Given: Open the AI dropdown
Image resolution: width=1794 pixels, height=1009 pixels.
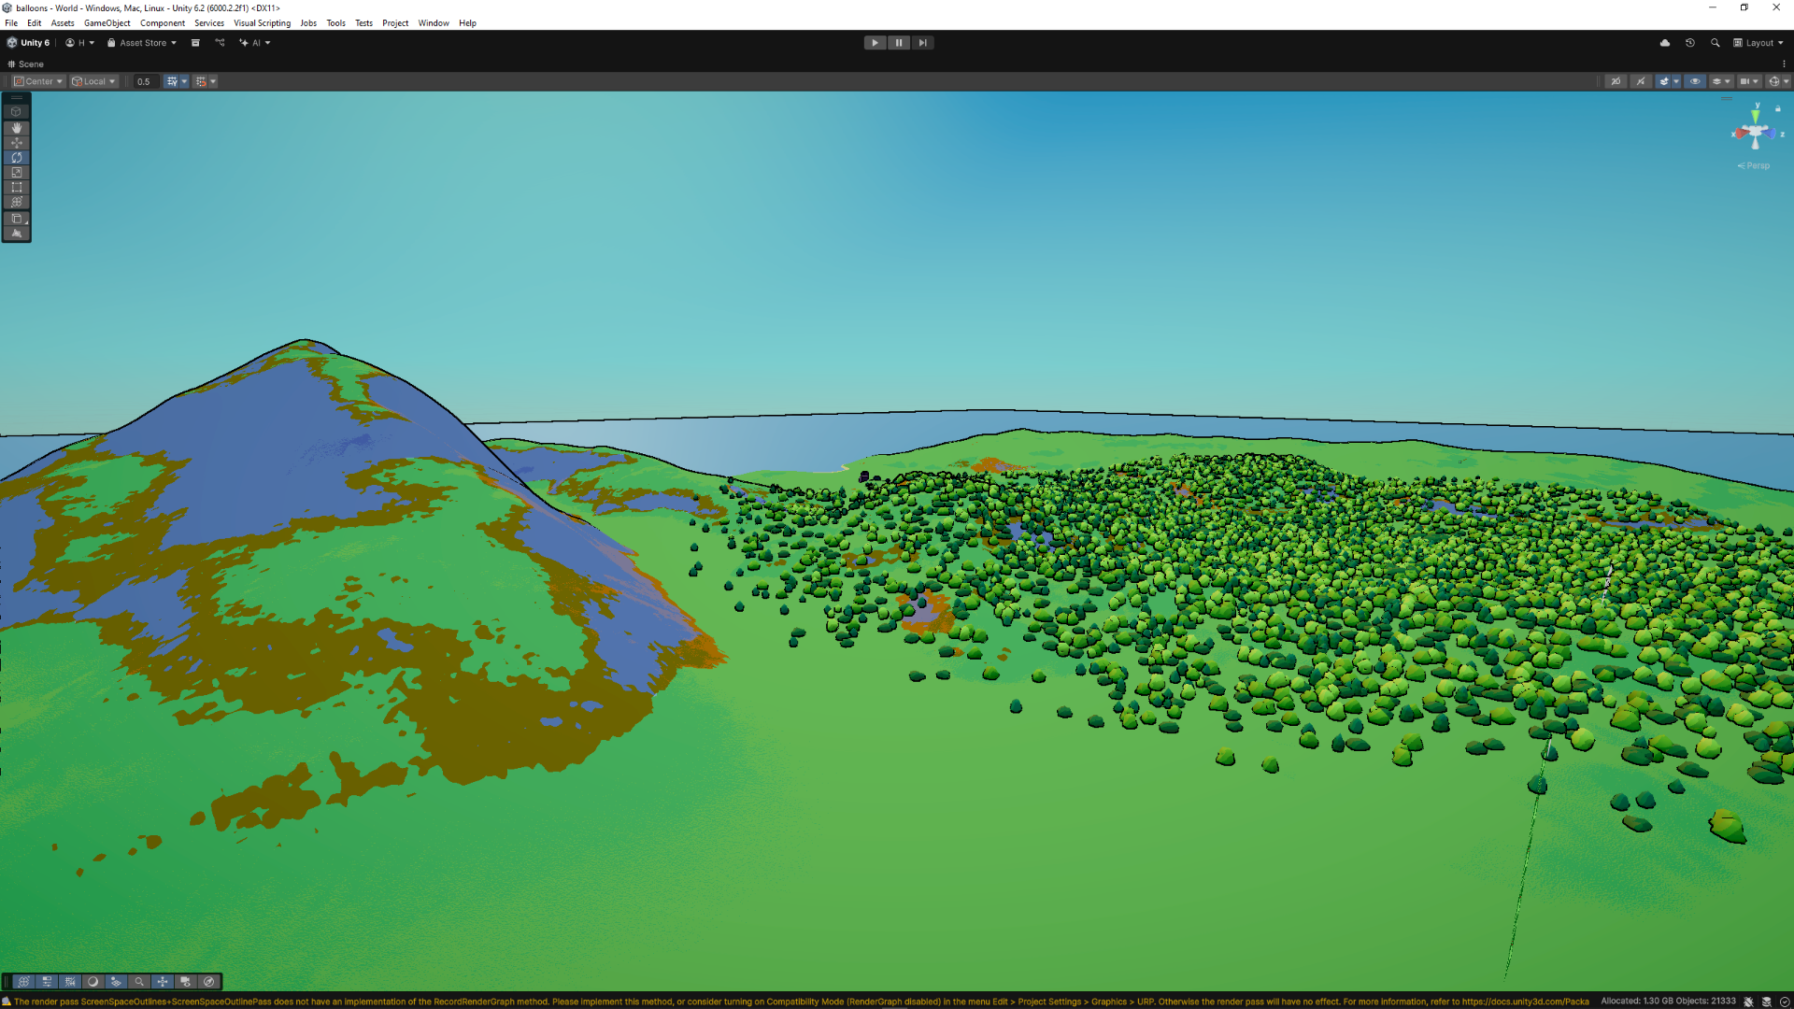Looking at the screenshot, I should [255, 43].
